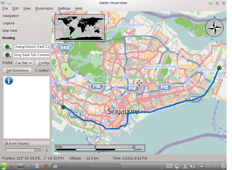Open the 29.6 km (Yours) route dropdown
Image resolution: width=232 pixels, height=170 pixels.
pos(26,144)
